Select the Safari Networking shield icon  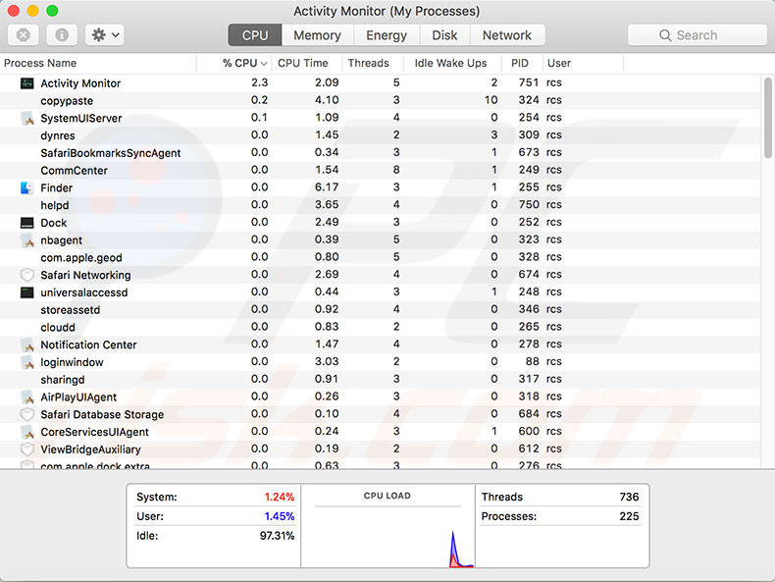[x=26, y=275]
